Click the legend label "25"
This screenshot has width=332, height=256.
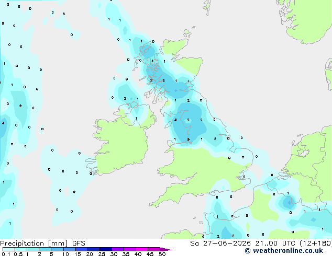click(102, 254)
